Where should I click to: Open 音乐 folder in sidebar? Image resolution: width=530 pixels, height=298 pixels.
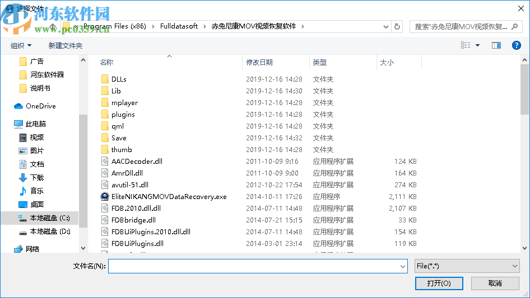pos(31,191)
